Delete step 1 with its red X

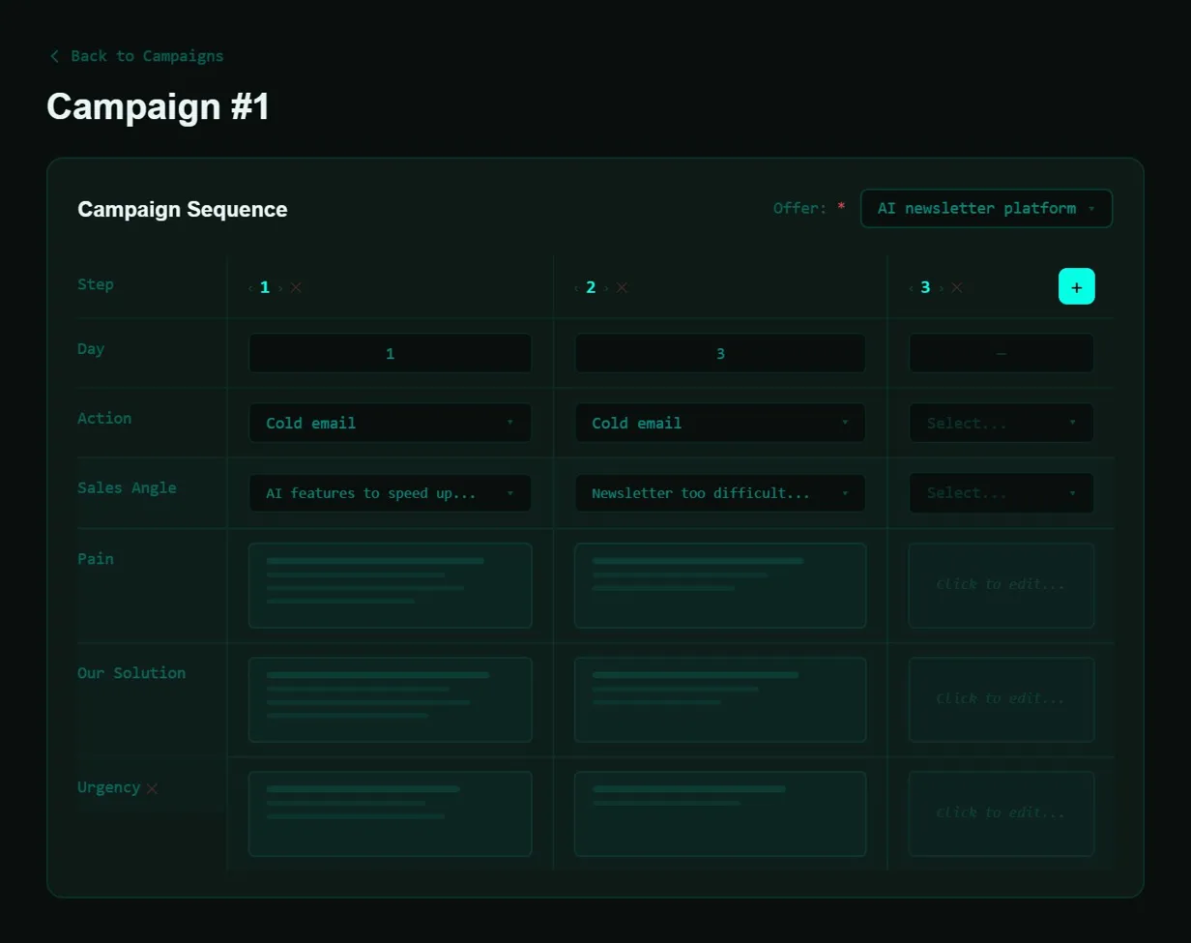[296, 287]
